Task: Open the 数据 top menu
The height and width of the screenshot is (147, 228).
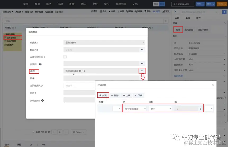Action: (37, 4)
